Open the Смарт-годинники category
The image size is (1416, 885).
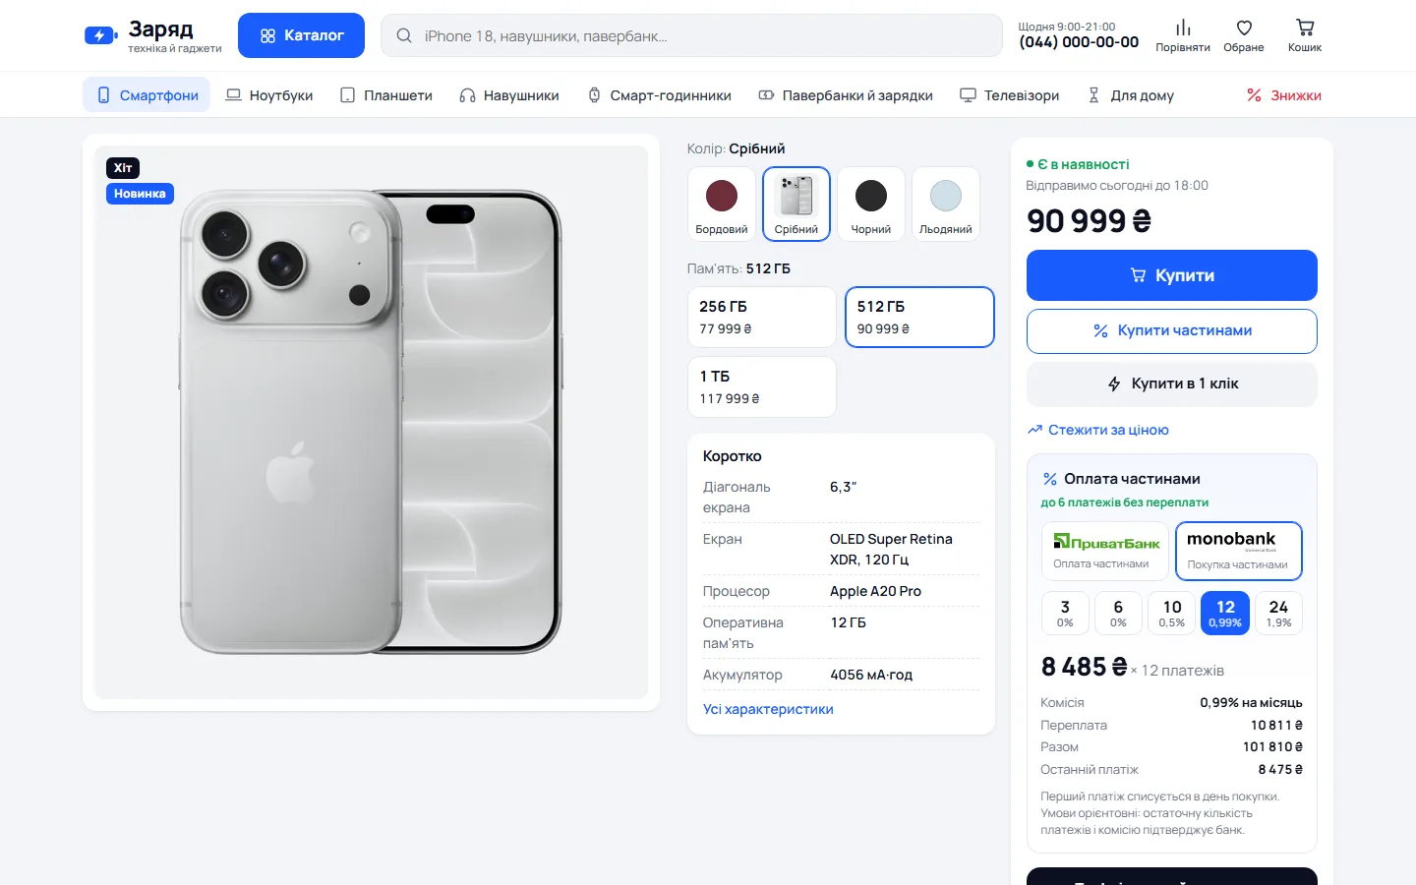(659, 95)
